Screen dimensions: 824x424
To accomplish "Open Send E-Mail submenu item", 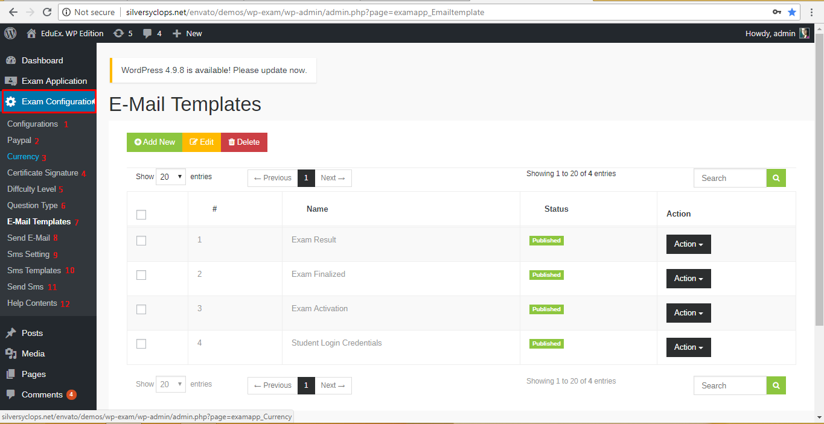I will click(28, 238).
